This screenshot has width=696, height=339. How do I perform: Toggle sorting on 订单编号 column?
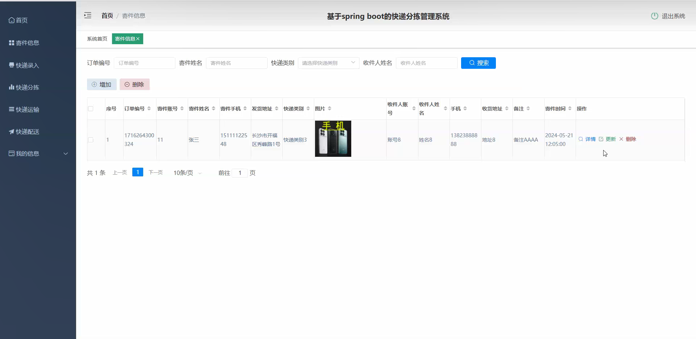[x=149, y=108]
